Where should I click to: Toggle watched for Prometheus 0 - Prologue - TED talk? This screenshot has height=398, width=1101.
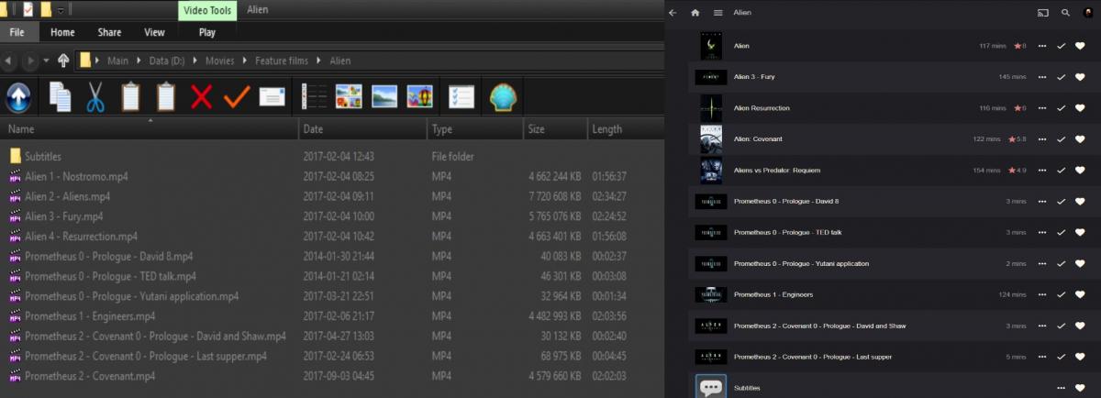click(x=1062, y=233)
